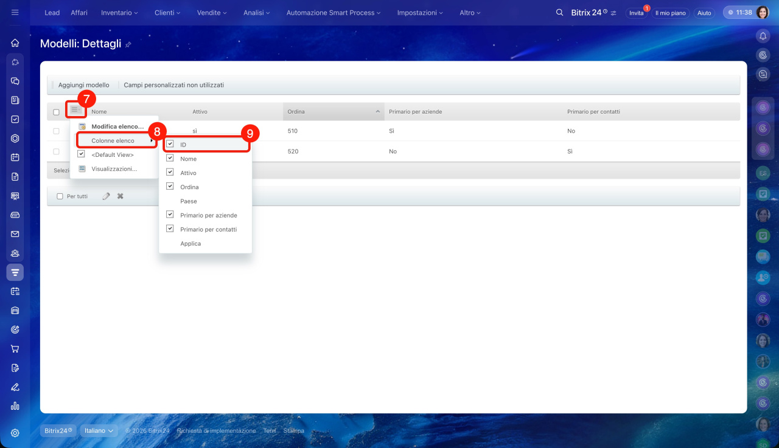Click the Aggiungi modello button
Viewport: 779px width, 448px height.
84,85
